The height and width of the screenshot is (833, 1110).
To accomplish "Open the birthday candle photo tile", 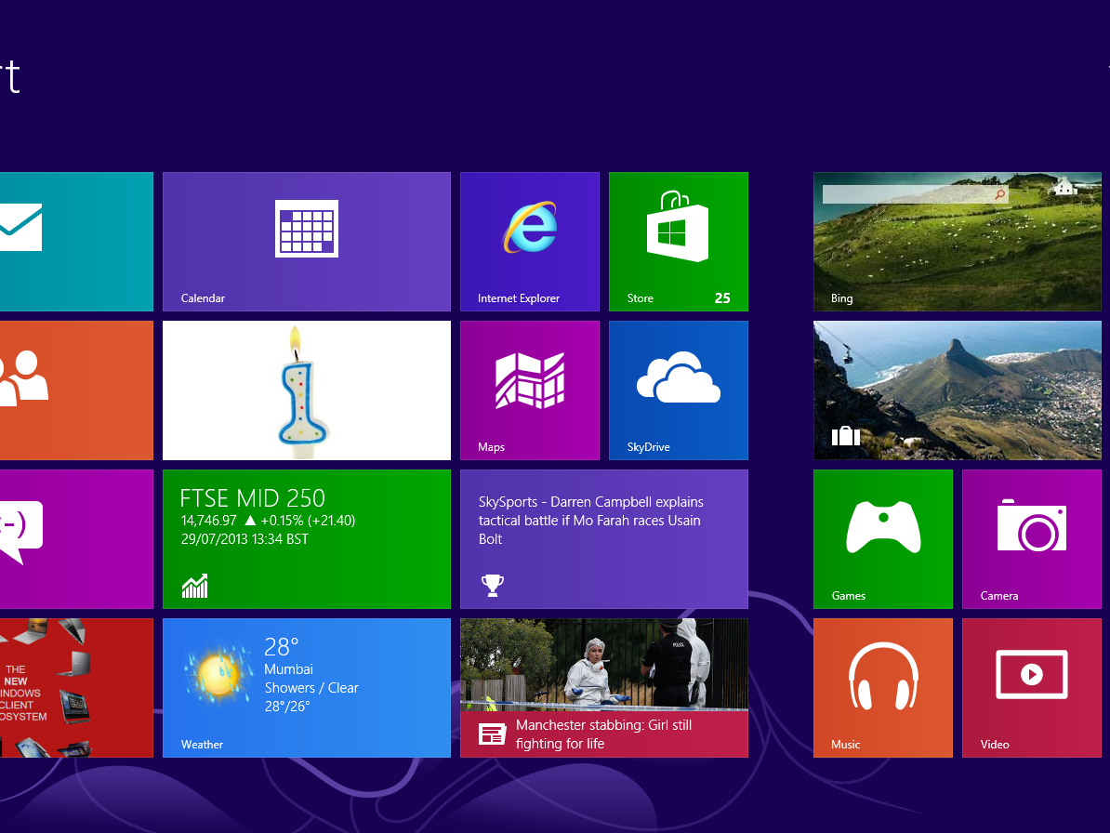I will point(307,390).
